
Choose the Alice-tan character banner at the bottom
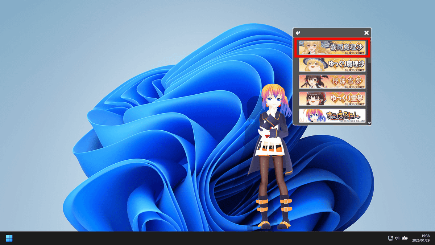click(x=332, y=116)
